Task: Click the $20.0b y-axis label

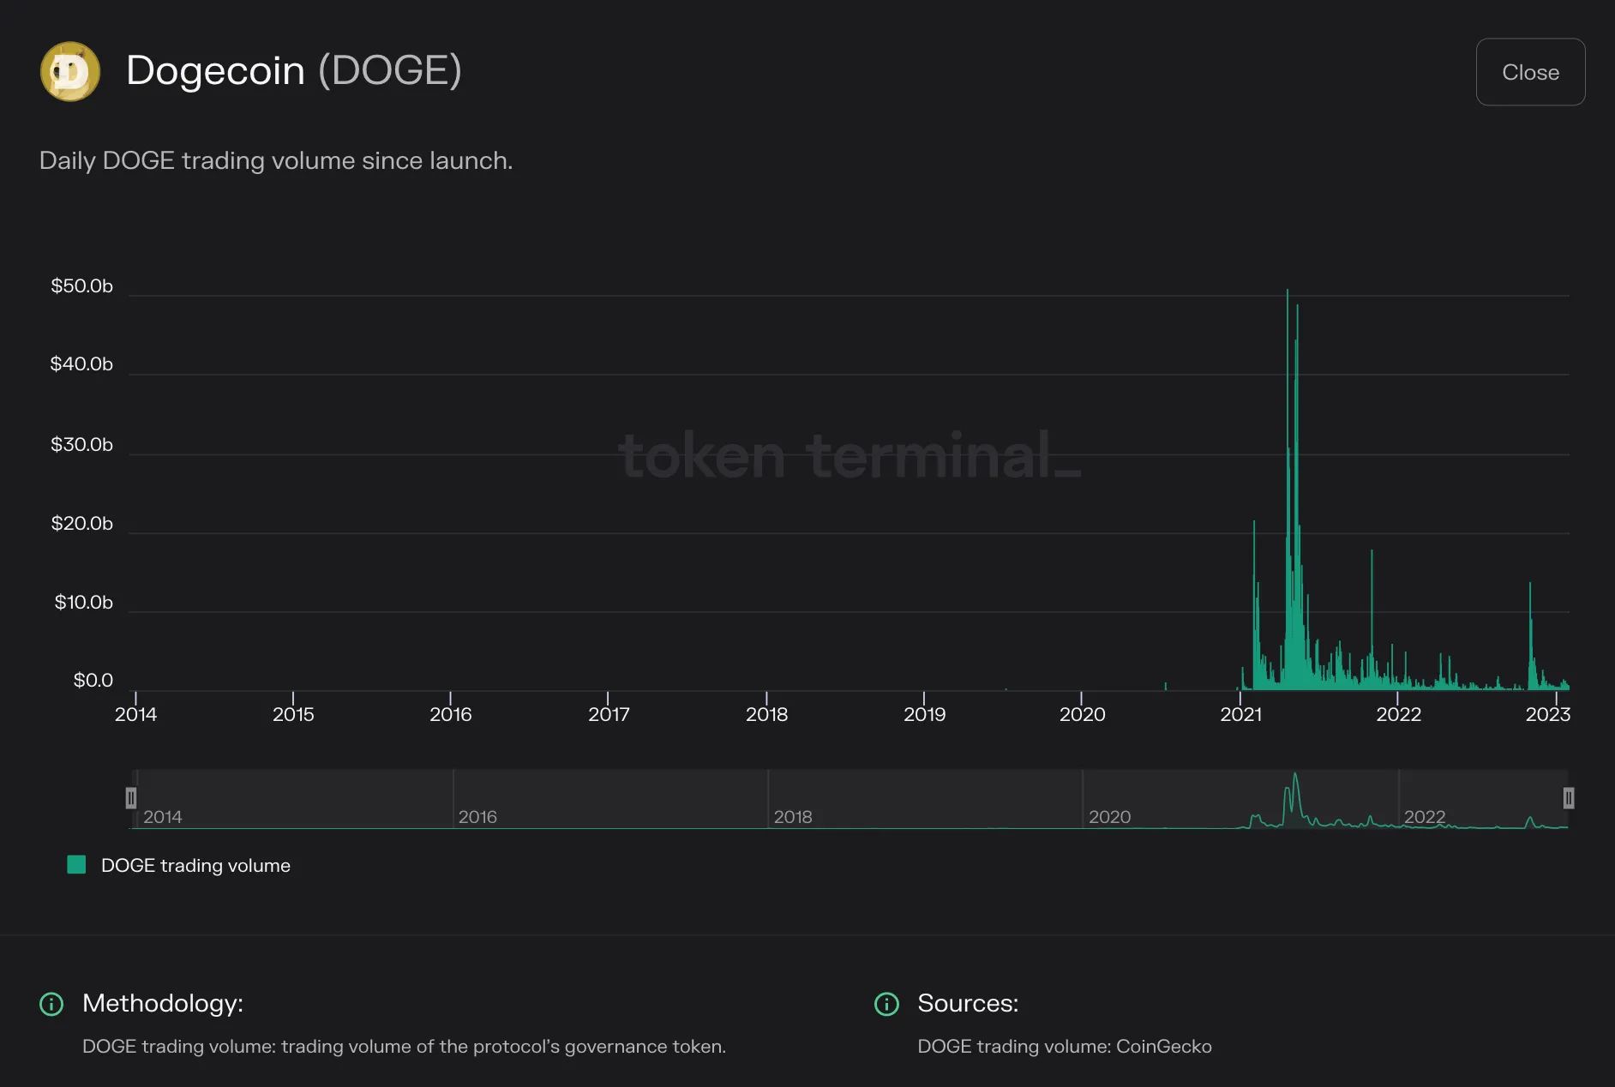Action: click(82, 523)
